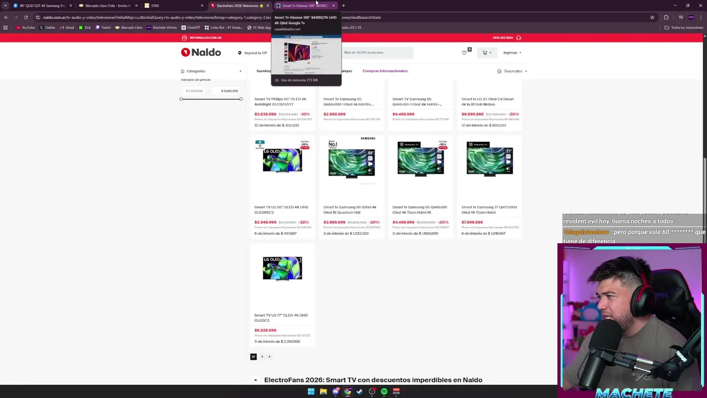Click the Ingresá tu CP location pin
707x398 pixels.
click(x=240, y=53)
